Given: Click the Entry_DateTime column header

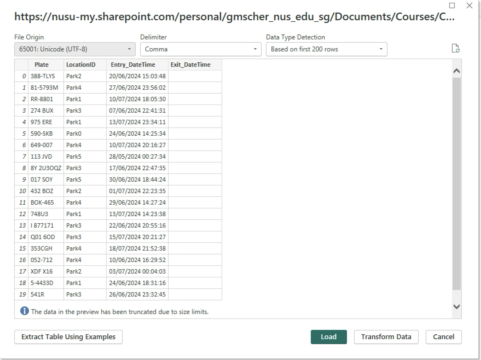Looking at the screenshot, I should [133, 65].
